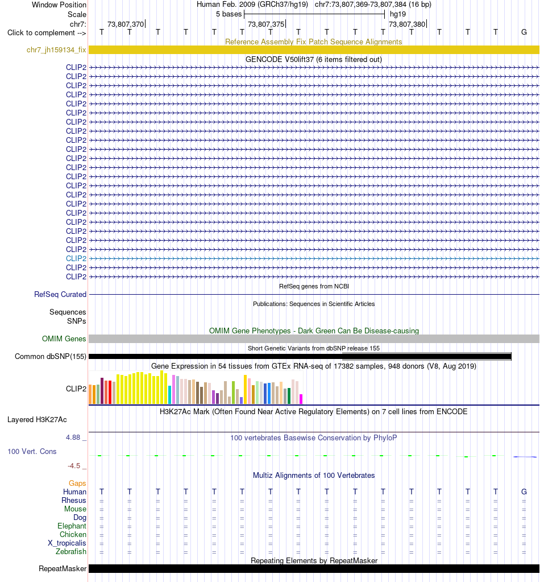This screenshot has width=540, height=582.
Task: Open 'Multiz Alignments of 100 Vertebrates' title
Action: tap(314, 476)
